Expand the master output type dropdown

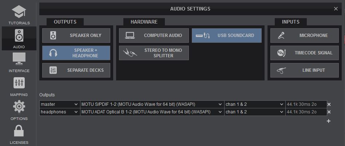pos(60,104)
